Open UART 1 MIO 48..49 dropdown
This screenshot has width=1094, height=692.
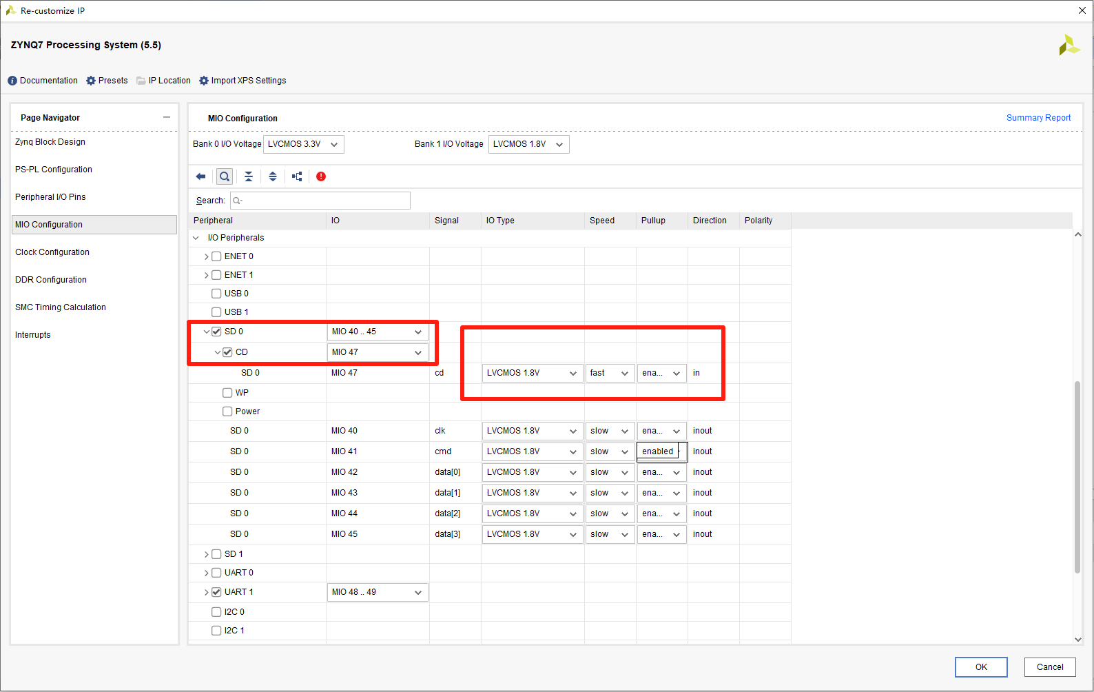[x=378, y=592]
